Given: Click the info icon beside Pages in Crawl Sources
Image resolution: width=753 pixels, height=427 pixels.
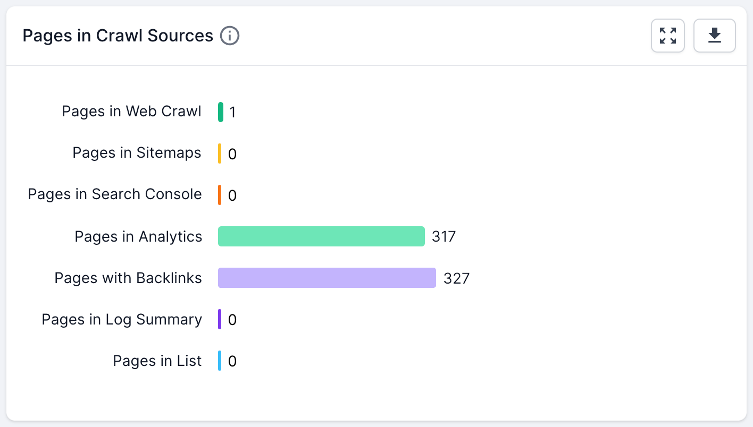Looking at the screenshot, I should pyautogui.click(x=230, y=36).
